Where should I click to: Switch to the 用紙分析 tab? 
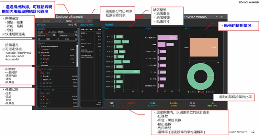pos(69,21)
